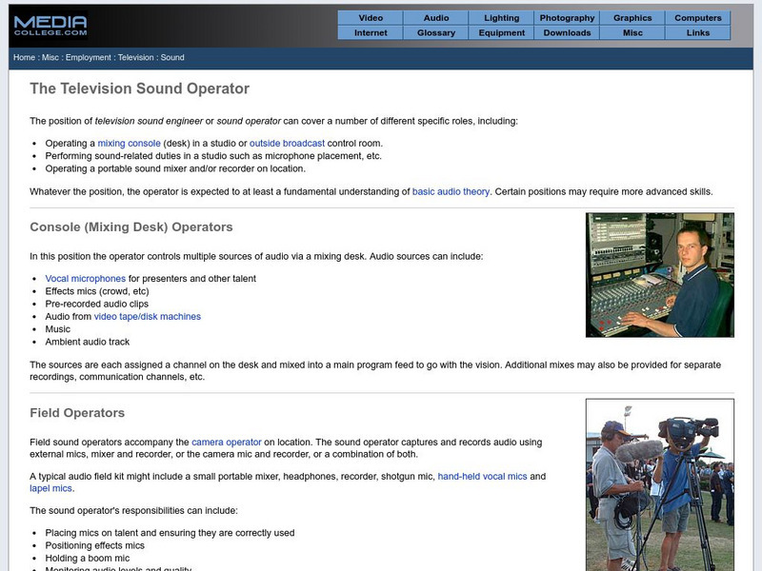Follow the lapel mics link
Image resolution: width=762 pixels, height=571 pixels.
[50, 488]
